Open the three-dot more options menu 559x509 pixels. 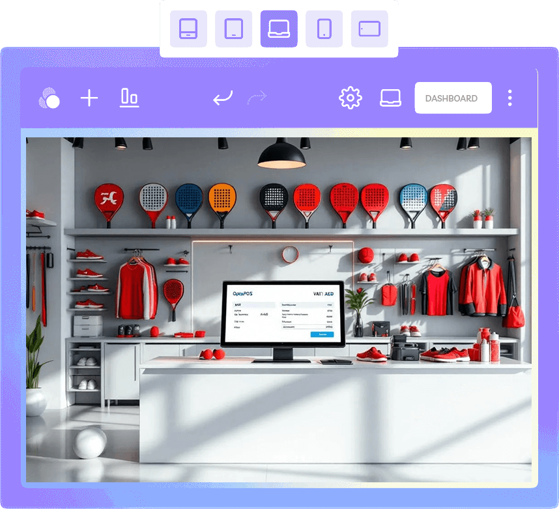509,98
